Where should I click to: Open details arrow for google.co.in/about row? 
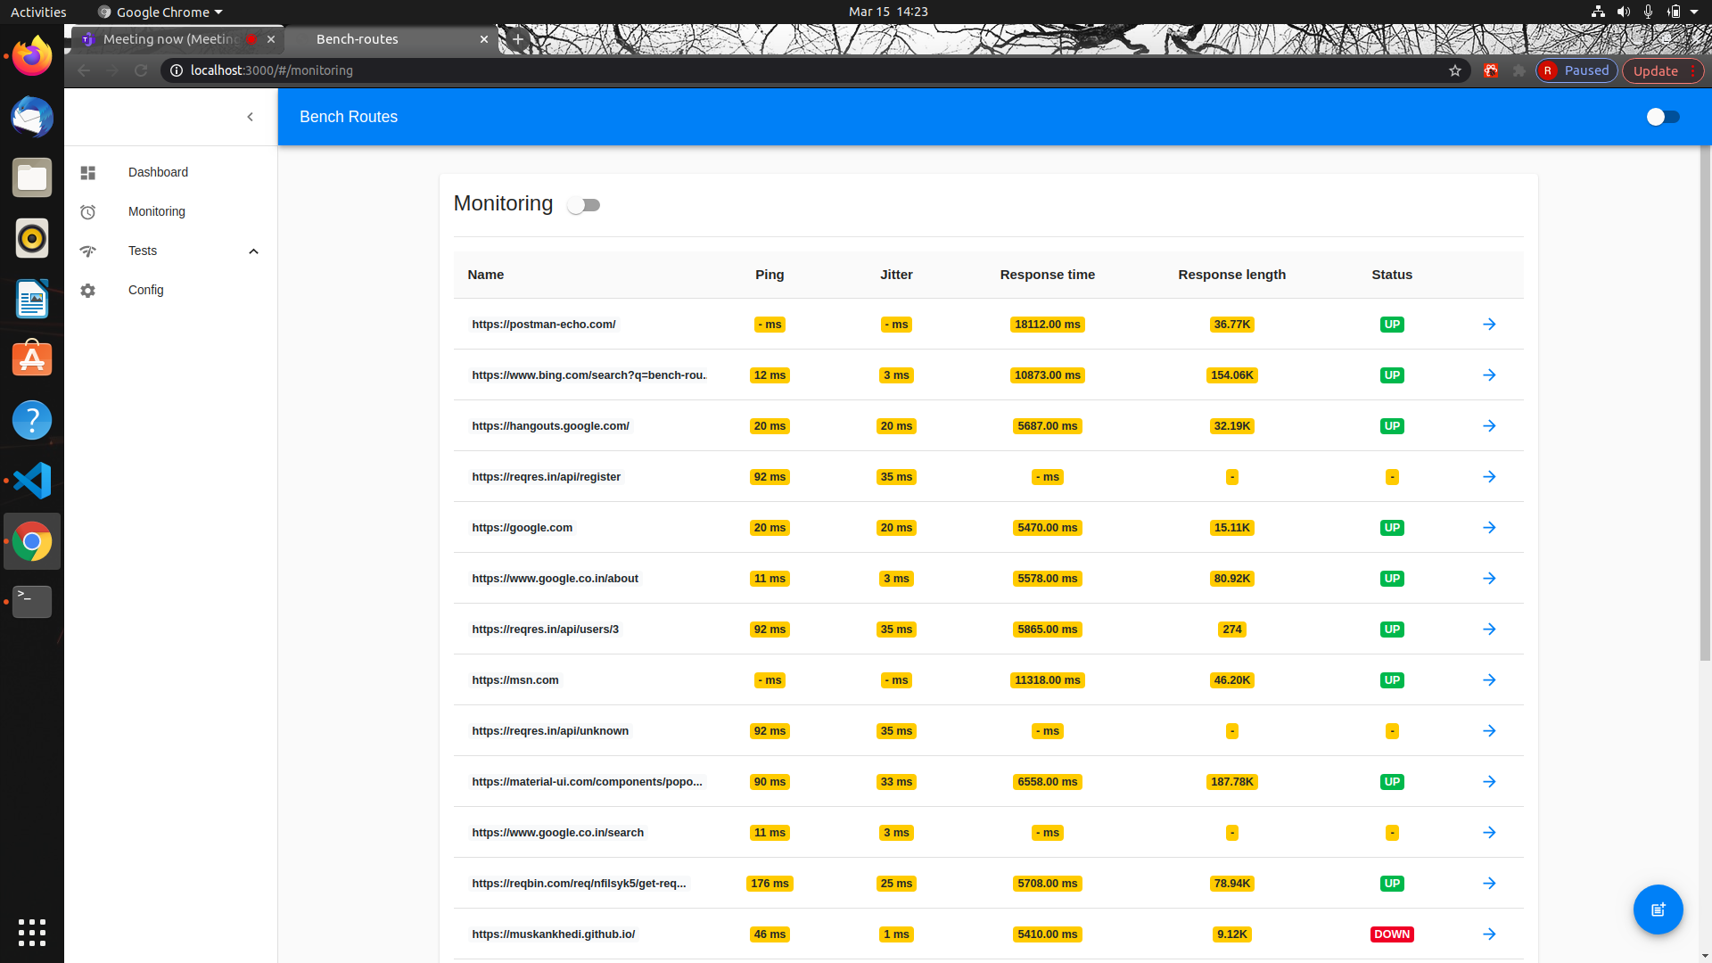click(1489, 579)
